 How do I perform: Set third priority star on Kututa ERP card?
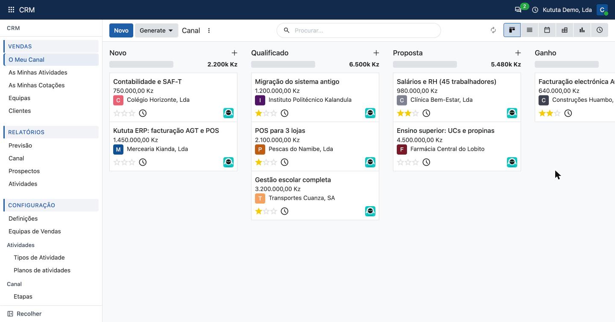tap(132, 162)
